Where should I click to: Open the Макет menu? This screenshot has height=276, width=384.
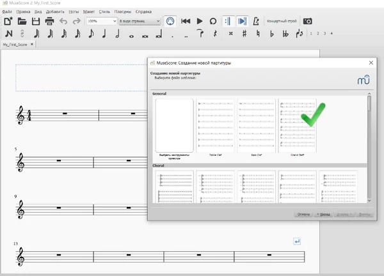pyautogui.click(x=89, y=11)
